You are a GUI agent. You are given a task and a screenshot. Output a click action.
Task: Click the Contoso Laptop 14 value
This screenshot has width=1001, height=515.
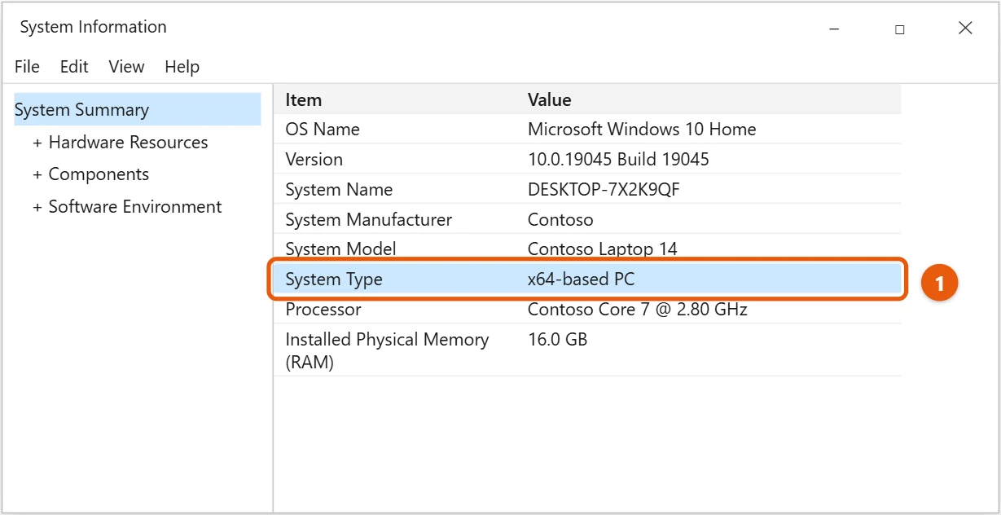[x=603, y=249]
